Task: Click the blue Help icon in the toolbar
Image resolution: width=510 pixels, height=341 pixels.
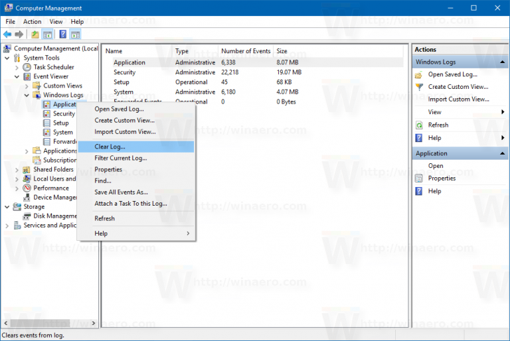Action: [x=62, y=34]
